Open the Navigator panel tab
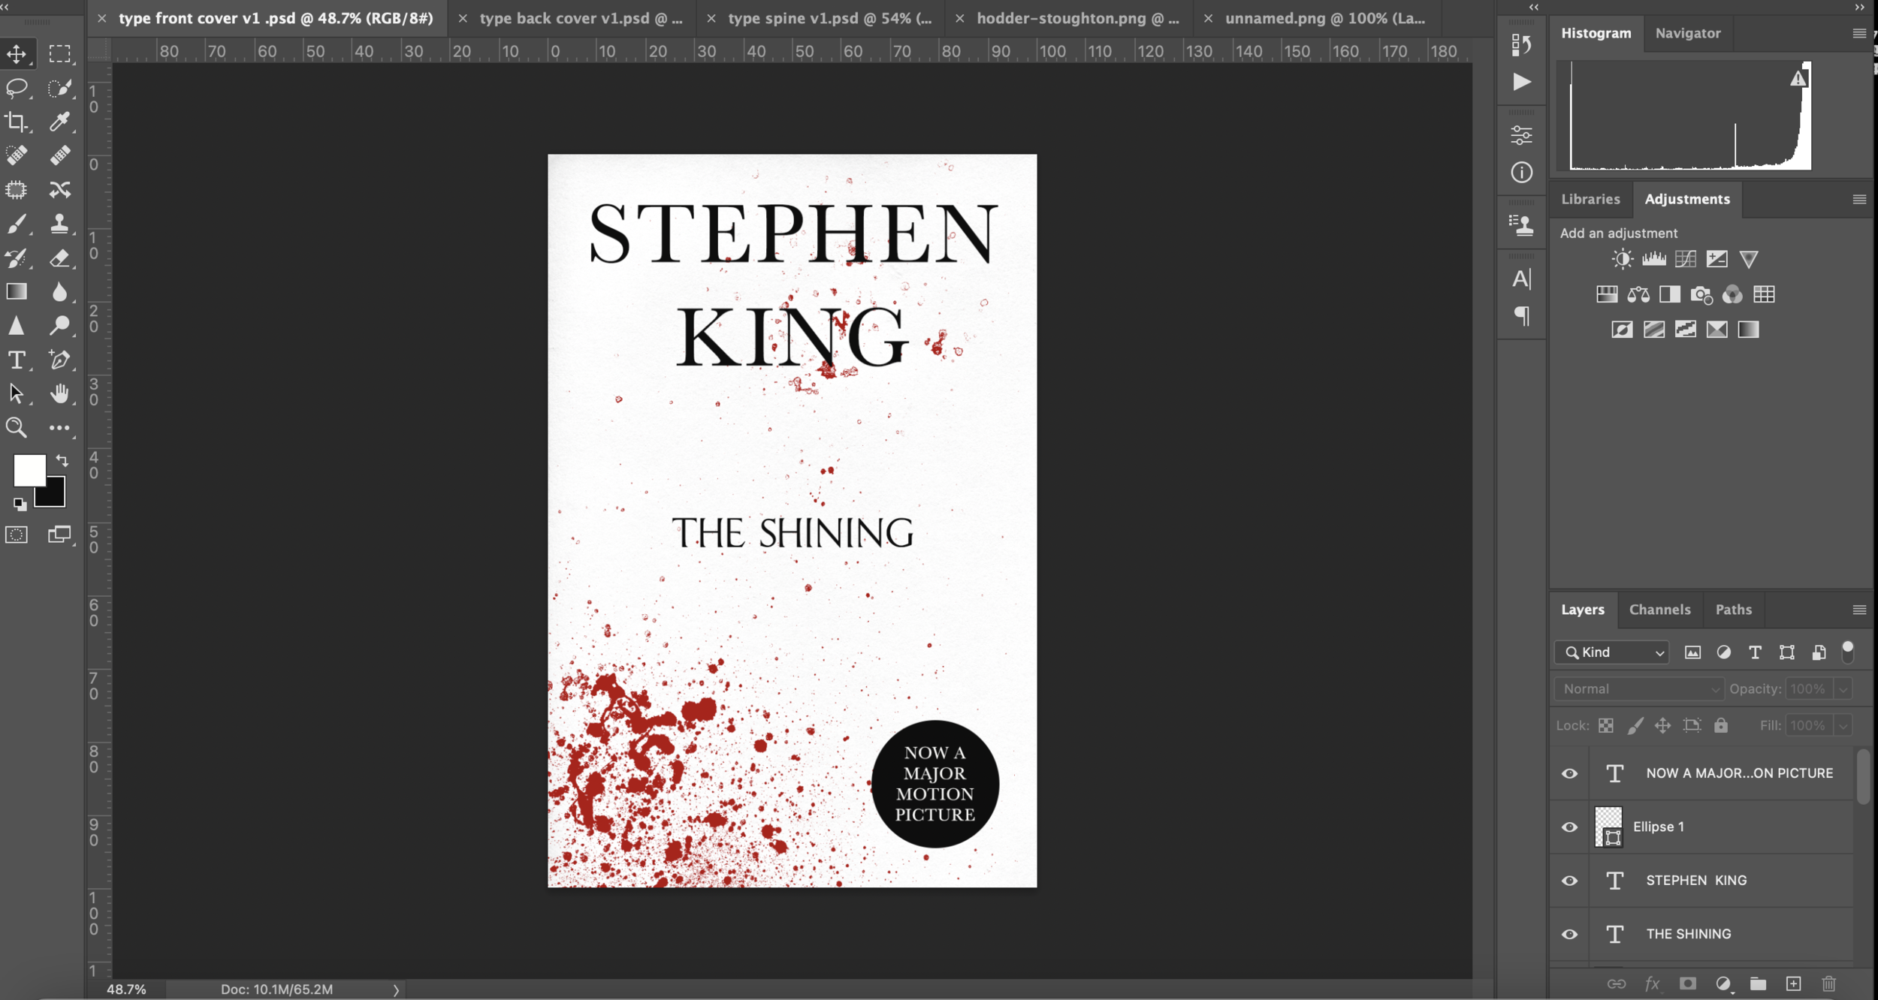Image resolution: width=1878 pixels, height=1000 pixels. tap(1687, 33)
